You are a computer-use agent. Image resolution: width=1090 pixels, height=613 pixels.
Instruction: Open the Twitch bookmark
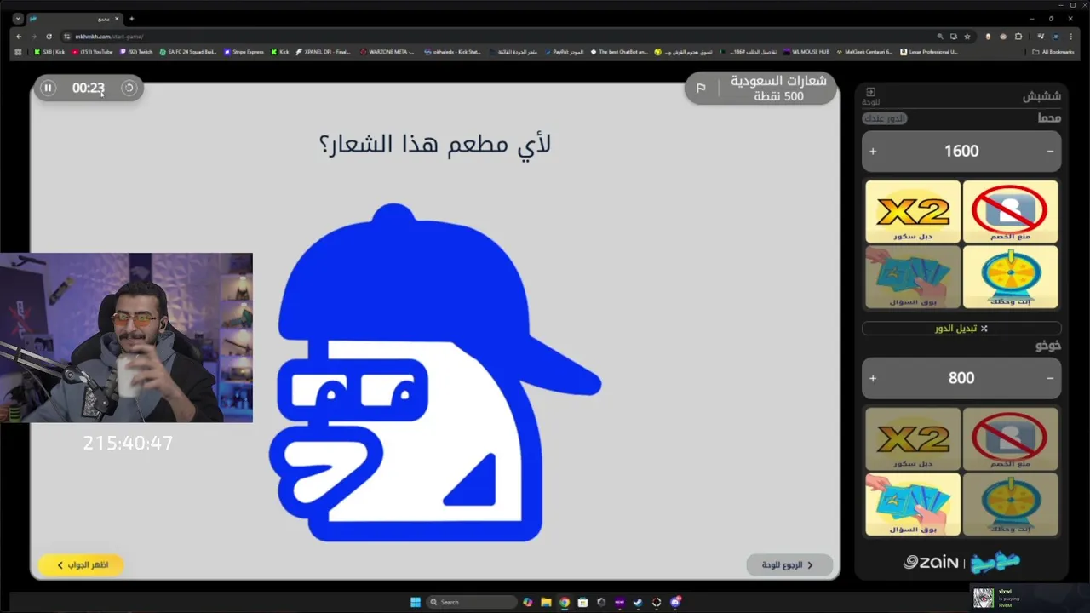click(x=136, y=52)
